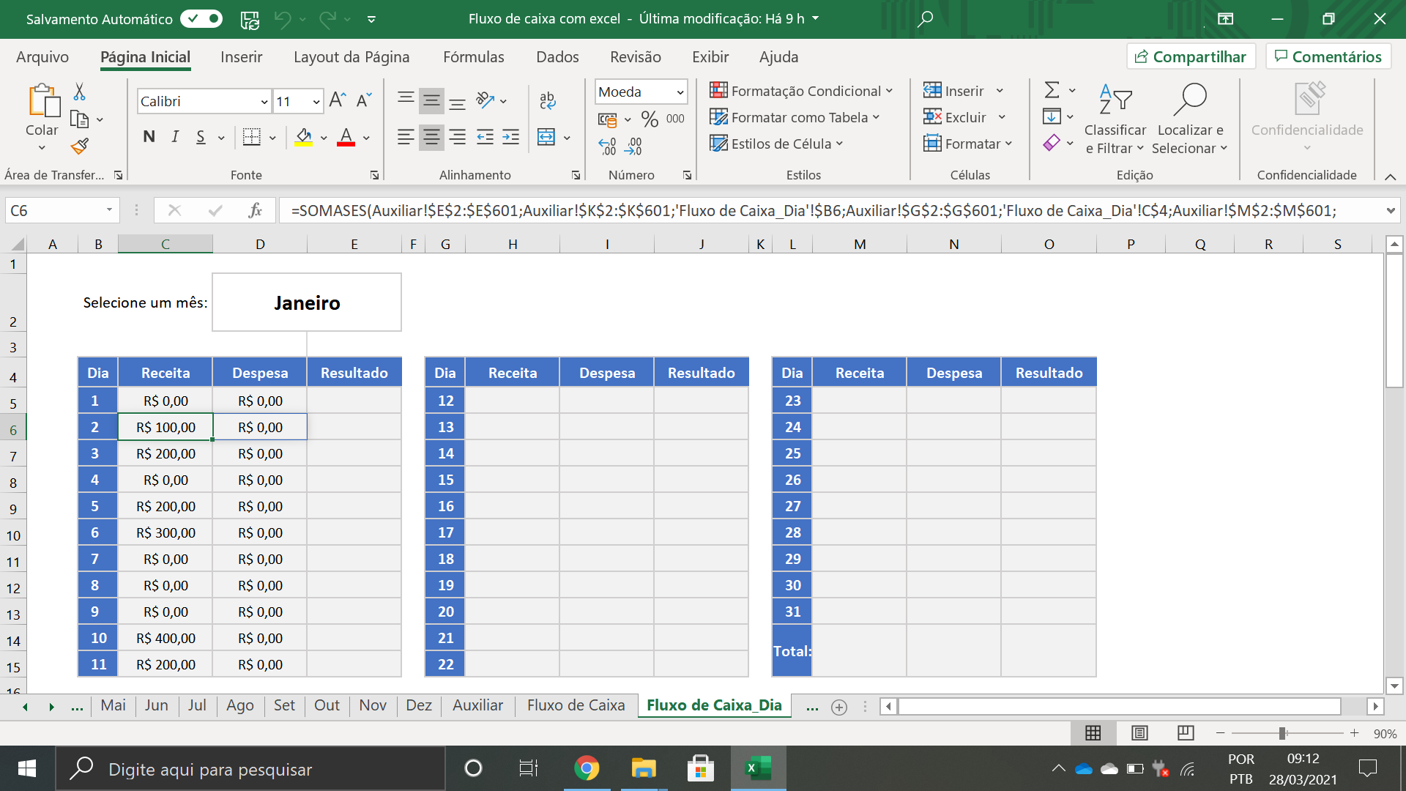
Task: Click the Cut scissors icon
Action: coord(80,92)
